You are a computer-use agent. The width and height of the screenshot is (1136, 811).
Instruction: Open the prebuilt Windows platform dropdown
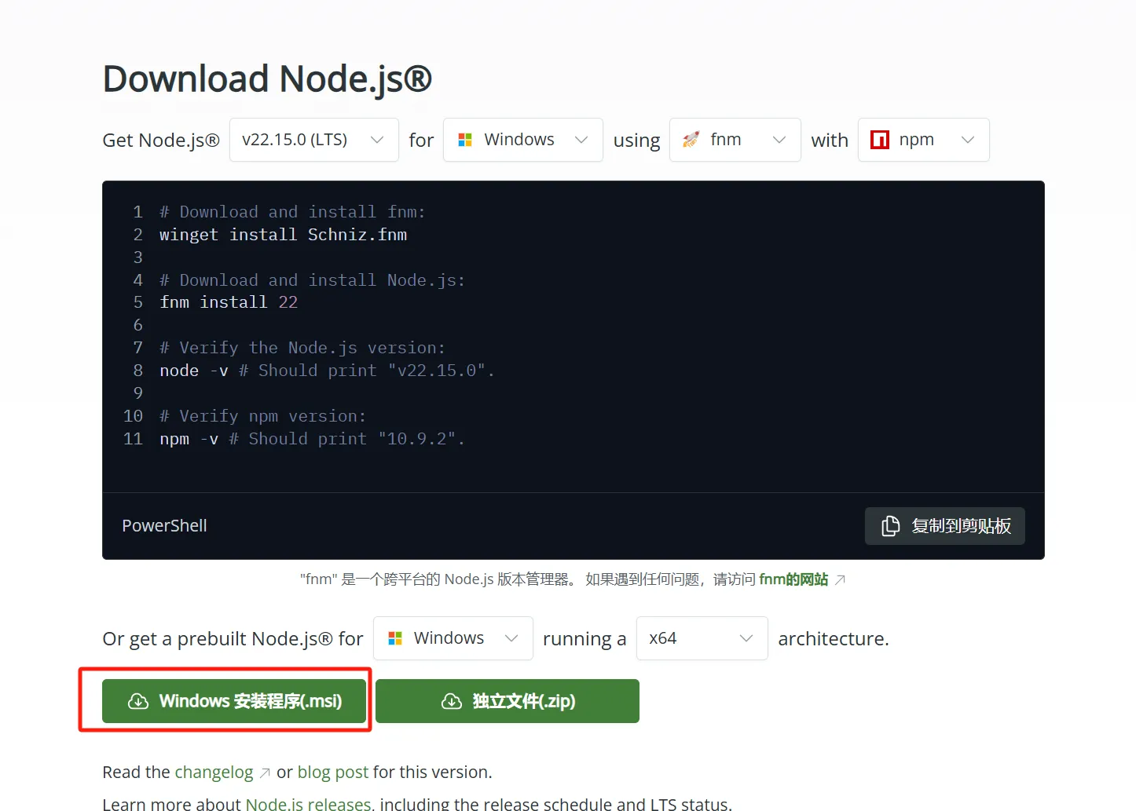point(453,638)
